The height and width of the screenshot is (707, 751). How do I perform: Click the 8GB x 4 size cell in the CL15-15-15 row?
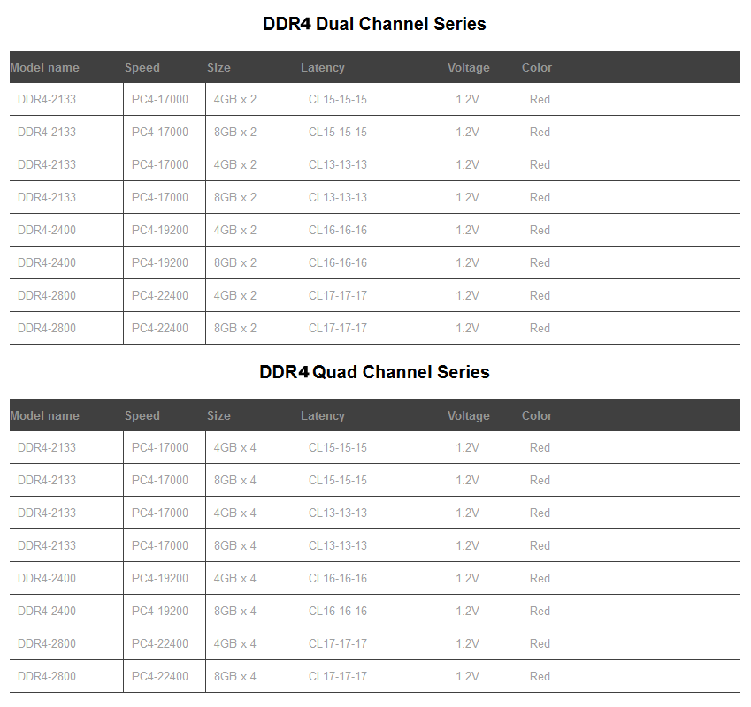tap(235, 480)
